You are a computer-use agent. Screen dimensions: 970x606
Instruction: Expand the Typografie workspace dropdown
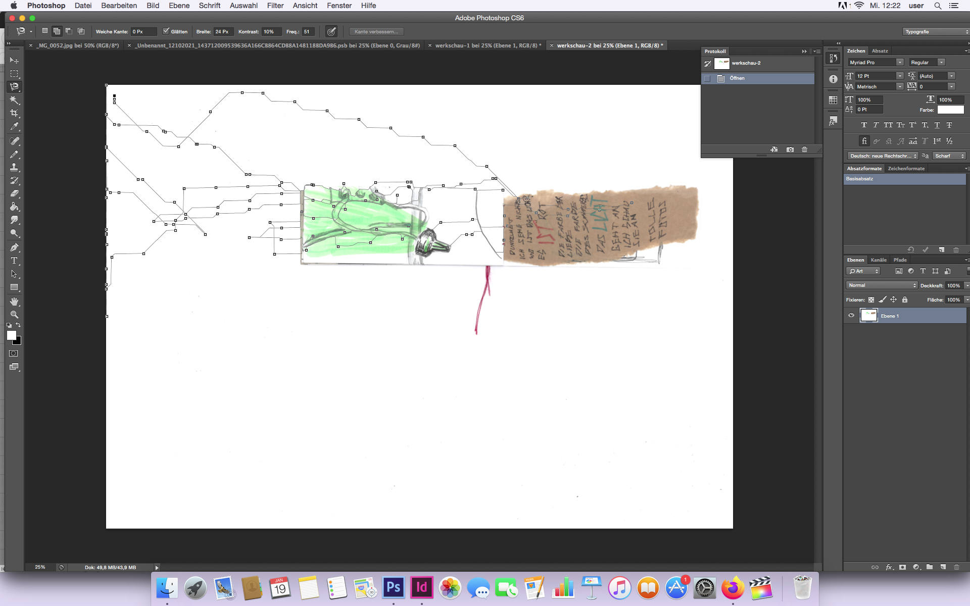coord(936,31)
